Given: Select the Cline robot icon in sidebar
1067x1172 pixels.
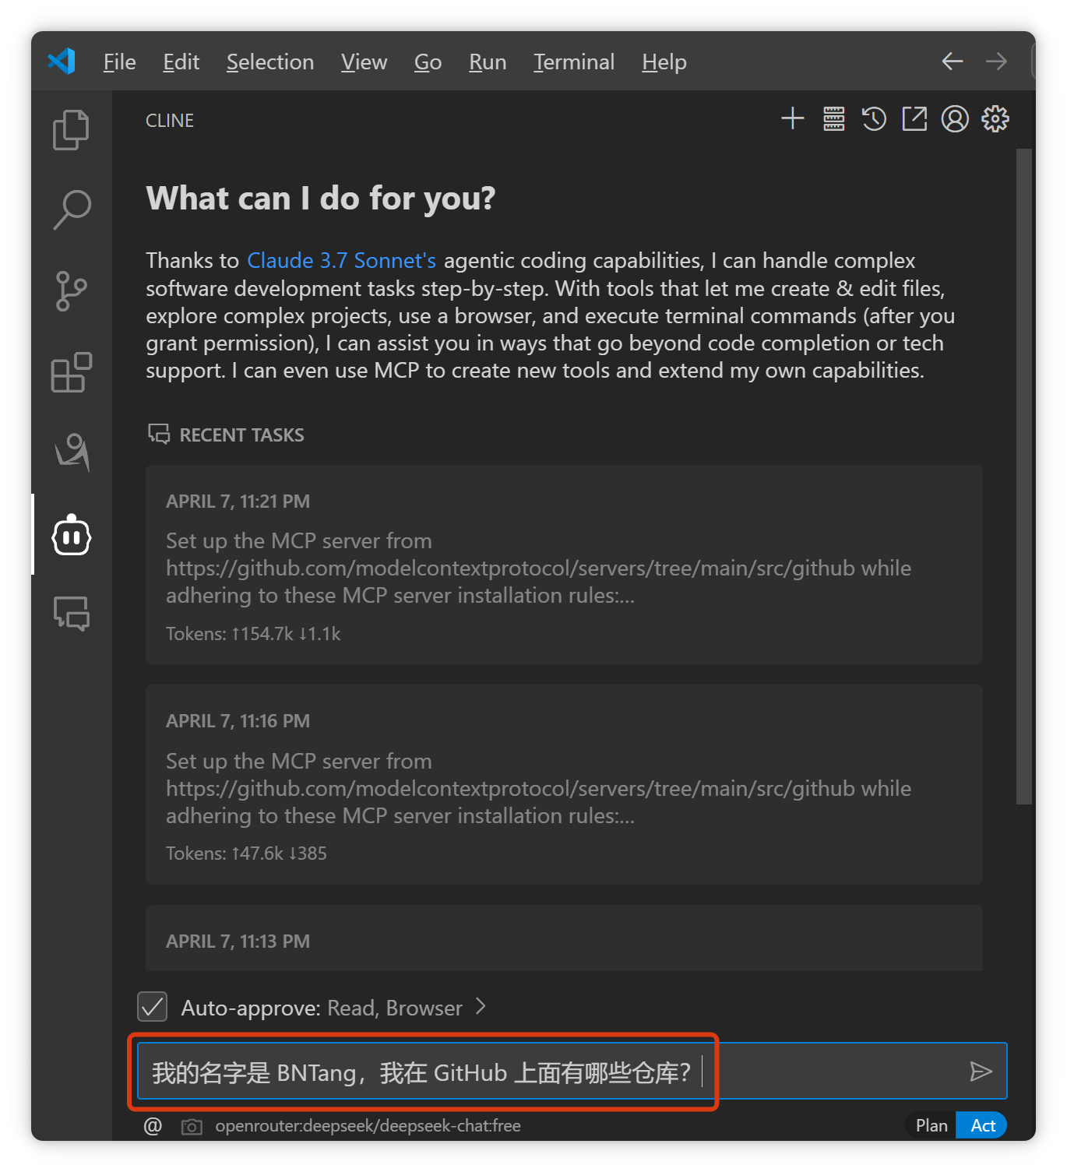Looking at the screenshot, I should tap(72, 536).
